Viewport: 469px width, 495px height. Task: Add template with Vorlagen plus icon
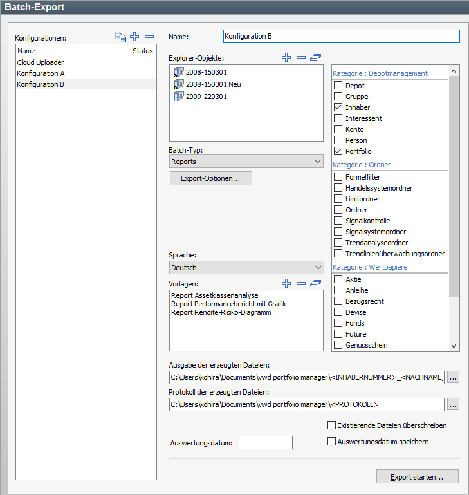tap(286, 283)
